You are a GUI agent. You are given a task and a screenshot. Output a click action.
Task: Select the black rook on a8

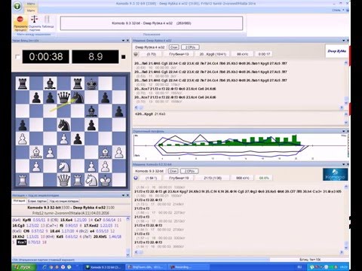click(23, 84)
